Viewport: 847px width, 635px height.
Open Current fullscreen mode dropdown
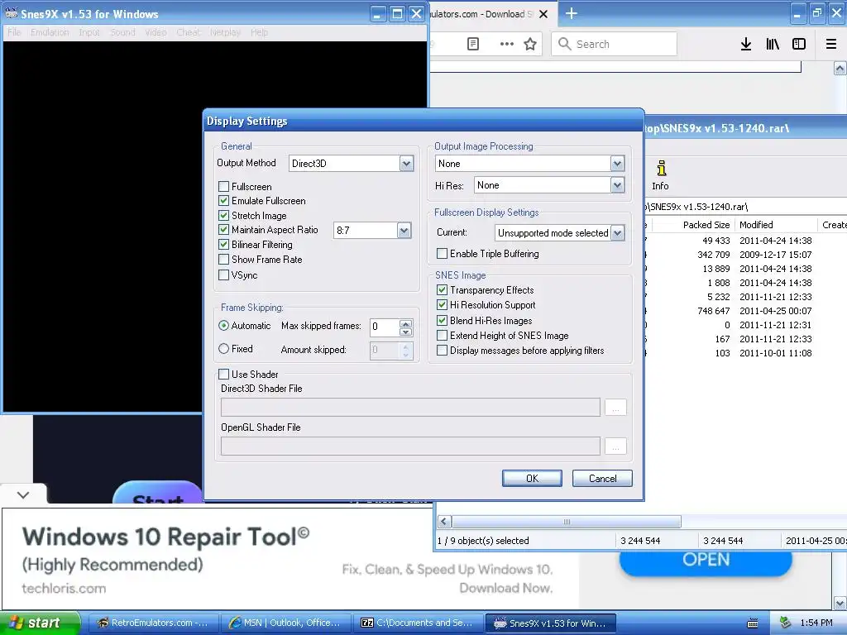coord(617,232)
